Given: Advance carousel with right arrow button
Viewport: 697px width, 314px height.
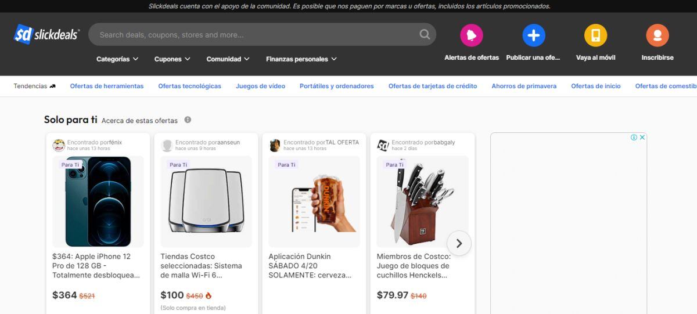Looking at the screenshot, I should [x=459, y=243].
